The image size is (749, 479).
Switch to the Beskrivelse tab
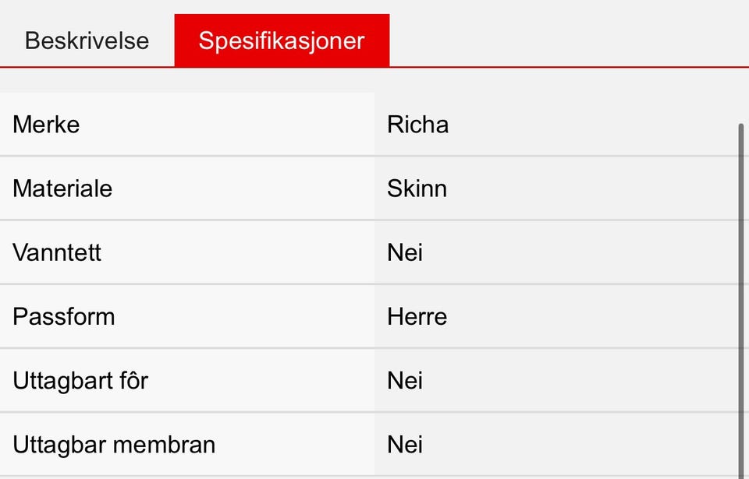87,41
